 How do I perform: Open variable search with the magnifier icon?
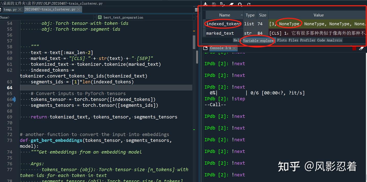[x=239, y=4]
